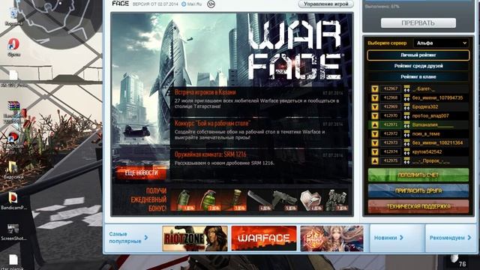Open the BandicamP... desktop icon
Screen dimensions: 480x270
pyautogui.click(x=13, y=201)
